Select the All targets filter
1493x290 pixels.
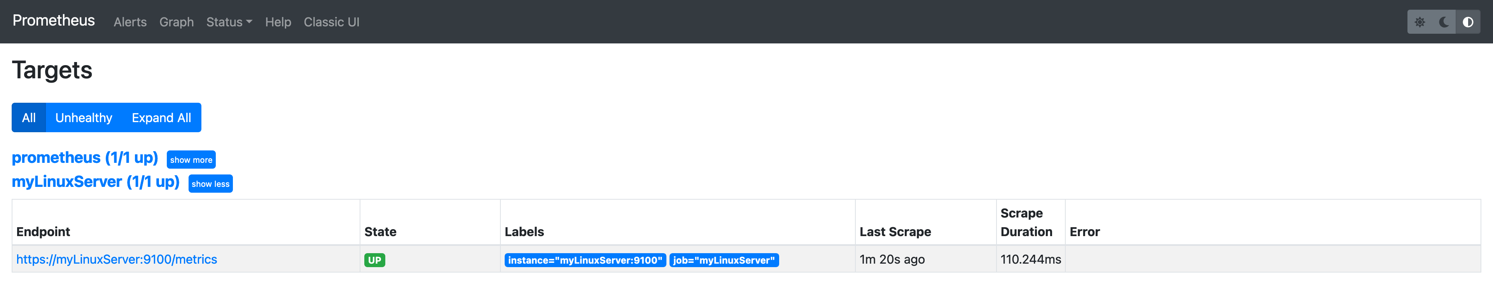pos(28,118)
